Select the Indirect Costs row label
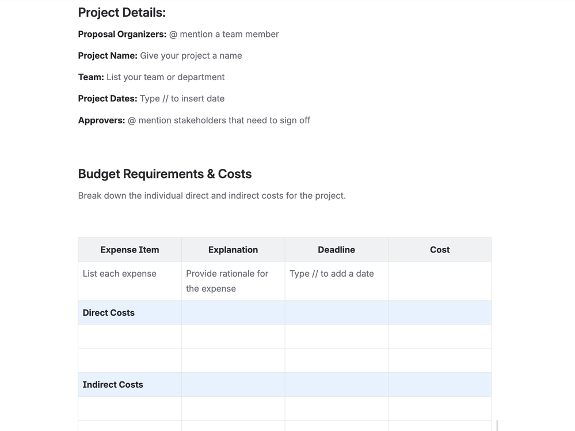This screenshot has width=575, height=431. tap(112, 384)
